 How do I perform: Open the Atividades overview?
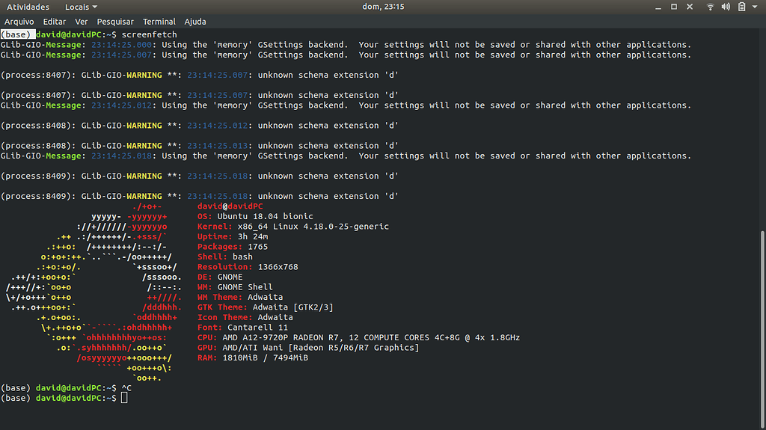28,7
